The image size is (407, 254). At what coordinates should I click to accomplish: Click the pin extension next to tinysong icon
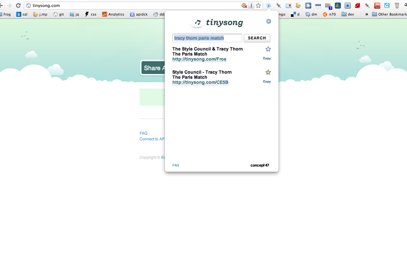coord(279,5)
